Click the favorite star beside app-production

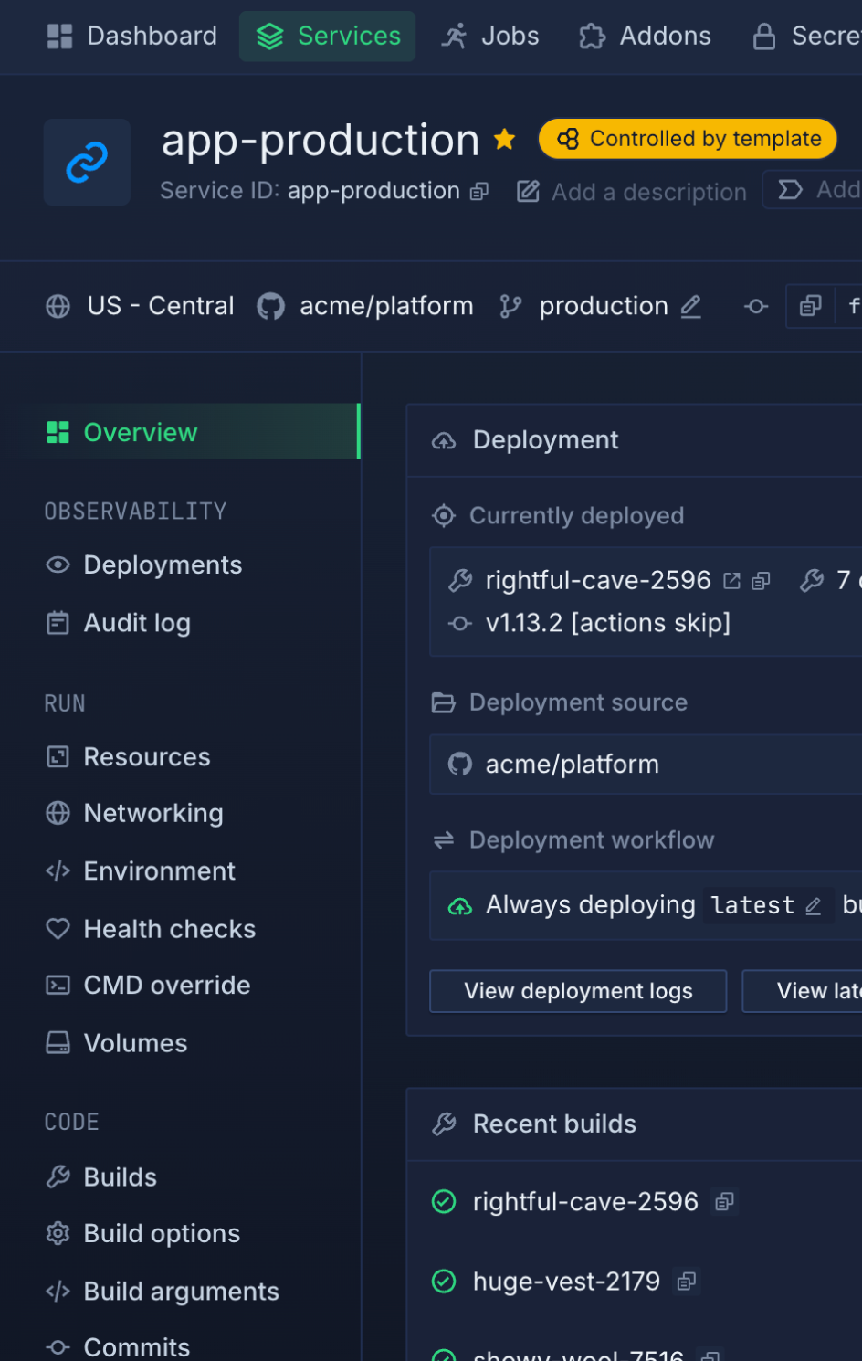point(505,140)
